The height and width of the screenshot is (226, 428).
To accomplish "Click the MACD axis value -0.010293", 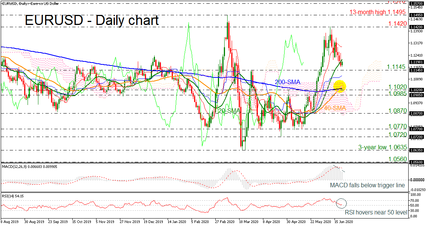I will point(418,190).
